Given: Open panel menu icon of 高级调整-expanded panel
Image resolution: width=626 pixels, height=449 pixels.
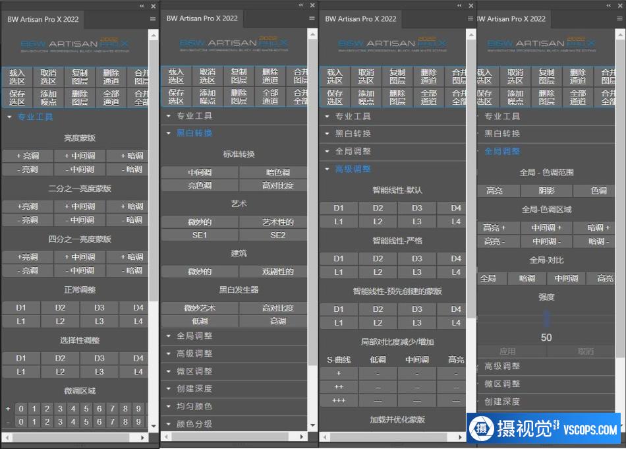Looking at the screenshot, I should (x=470, y=18).
